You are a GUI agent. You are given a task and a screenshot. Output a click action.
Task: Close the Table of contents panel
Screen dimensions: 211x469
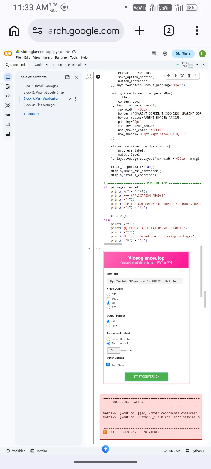[76, 77]
